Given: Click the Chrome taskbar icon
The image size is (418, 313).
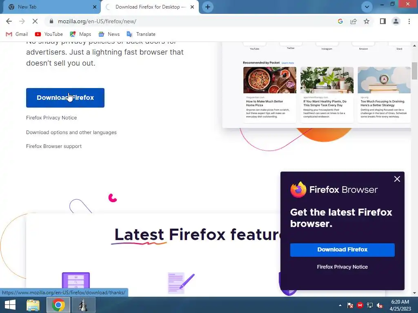Looking at the screenshot, I should click(x=58, y=305).
